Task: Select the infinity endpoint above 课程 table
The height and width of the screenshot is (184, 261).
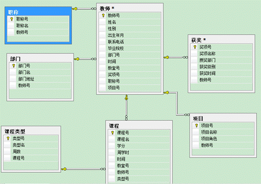Action: pos(126,118)
